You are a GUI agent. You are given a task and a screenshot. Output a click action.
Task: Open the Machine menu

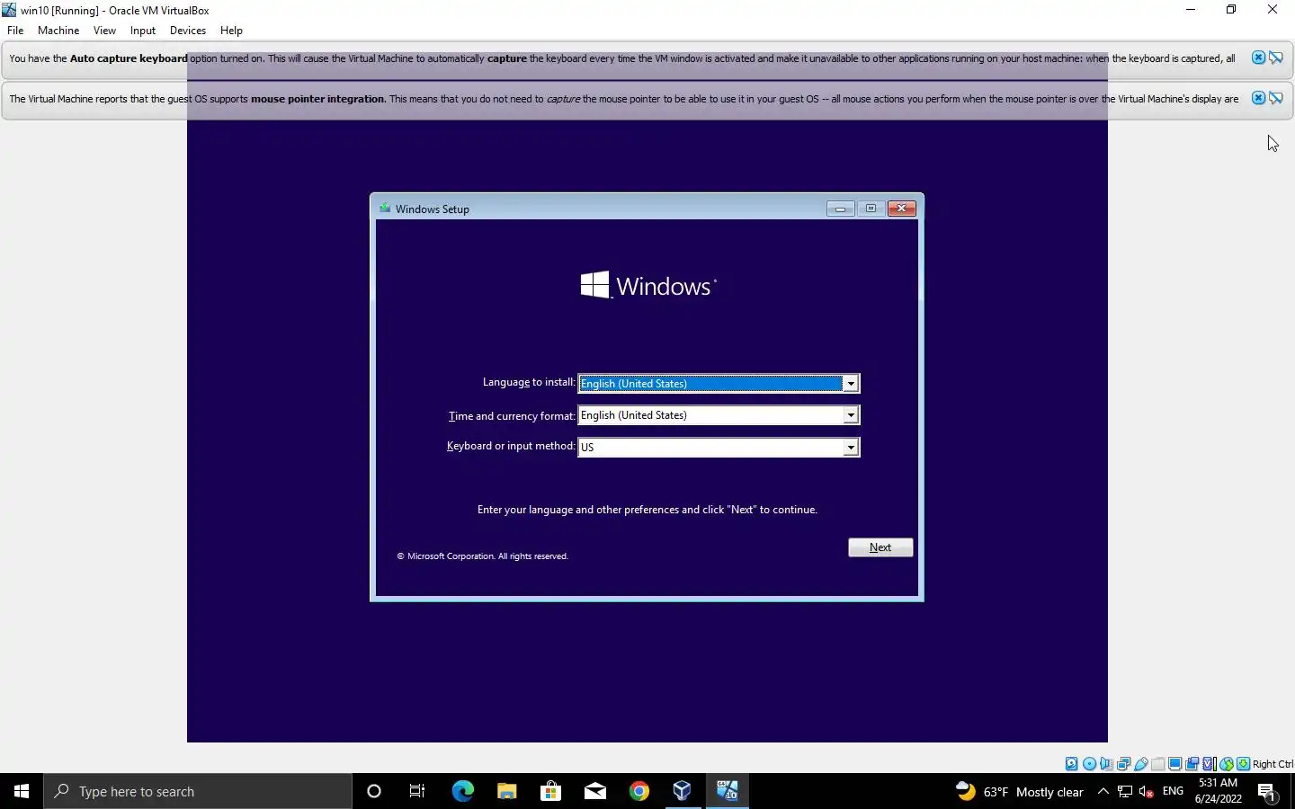coord(58,31)
